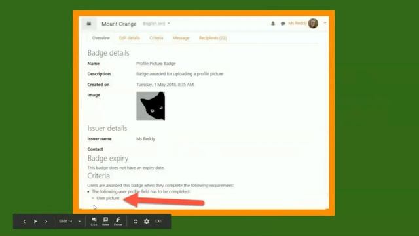Open the English language dropdown
This screenshot has height=236, width=419.
coord(156,24)
